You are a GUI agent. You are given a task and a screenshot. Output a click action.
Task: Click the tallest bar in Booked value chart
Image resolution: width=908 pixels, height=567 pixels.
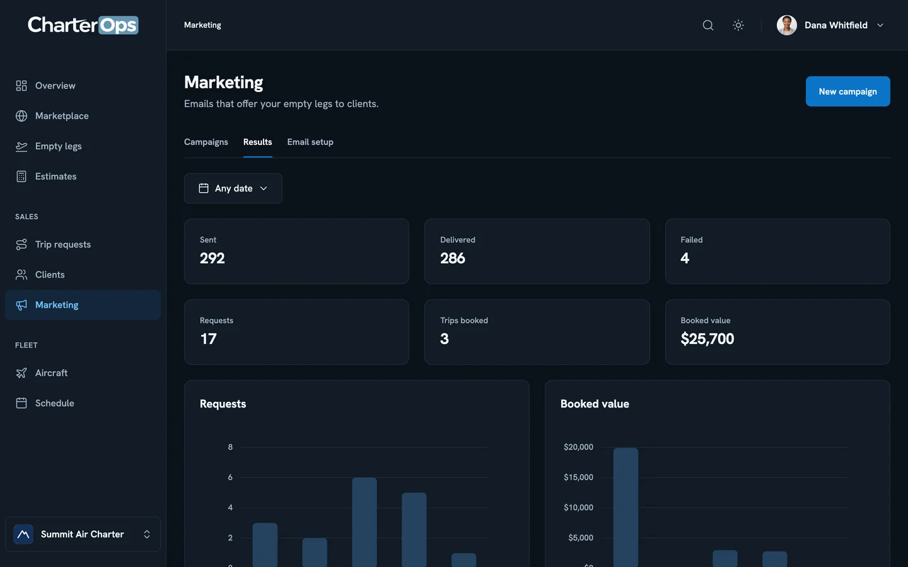click(x=626, y=507)
